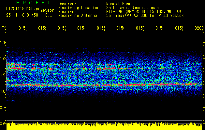Click the Receiving Location label
Viewport: 205px width, 130px height.
tap(79, 8)
